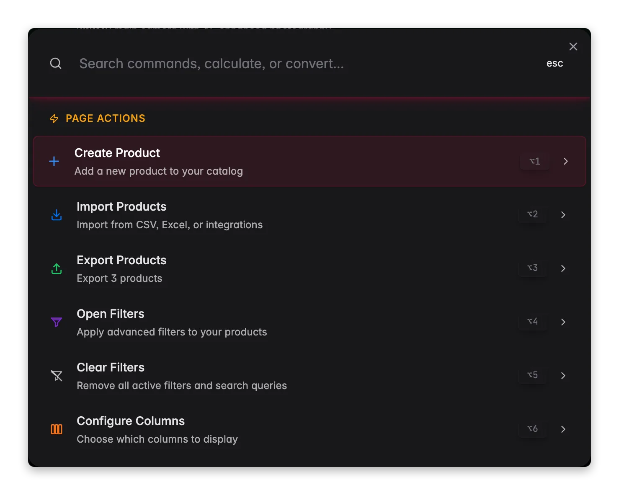Click the purple funnel Open Filters icon
This screenshot has height=495, width=619.
point(57,322)
